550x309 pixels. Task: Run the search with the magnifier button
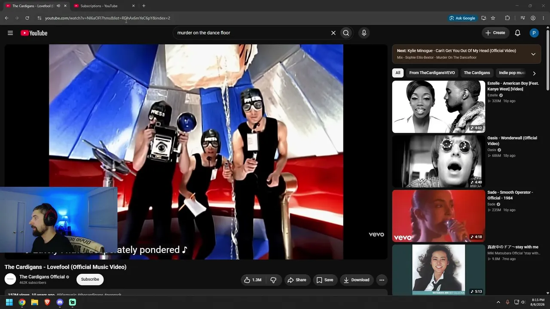(x=346, y=33)
